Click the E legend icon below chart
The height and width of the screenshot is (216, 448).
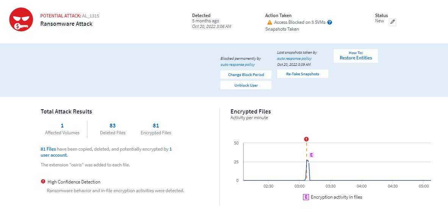pyautogui.click(x=306, y=197)
